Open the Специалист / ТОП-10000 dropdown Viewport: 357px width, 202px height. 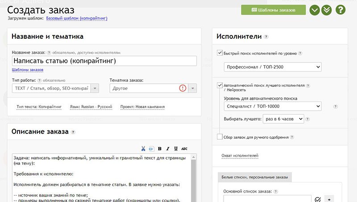pos(273,106)
